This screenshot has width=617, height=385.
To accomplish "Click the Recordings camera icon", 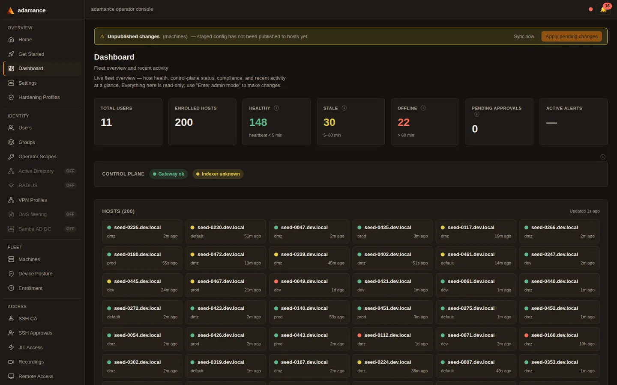I will tap(11, 361).
